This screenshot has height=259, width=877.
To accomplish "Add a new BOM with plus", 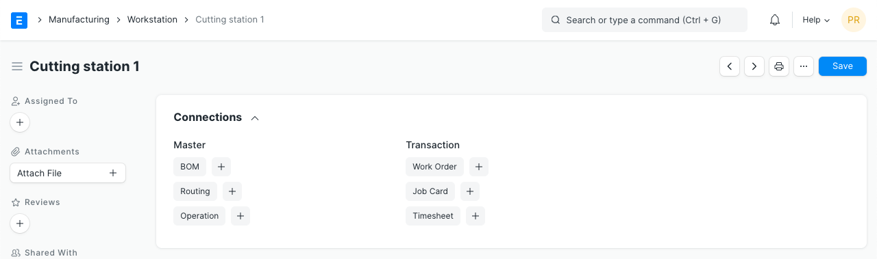I will 221,167.
